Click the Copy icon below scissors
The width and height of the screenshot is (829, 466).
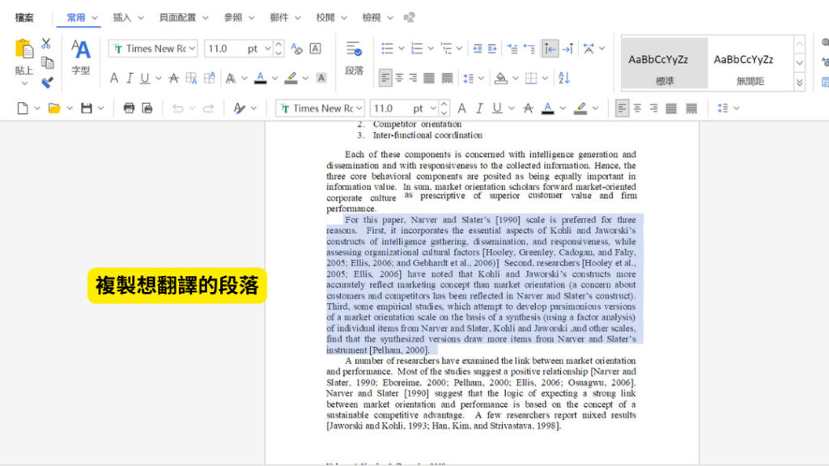click(47, 62)
